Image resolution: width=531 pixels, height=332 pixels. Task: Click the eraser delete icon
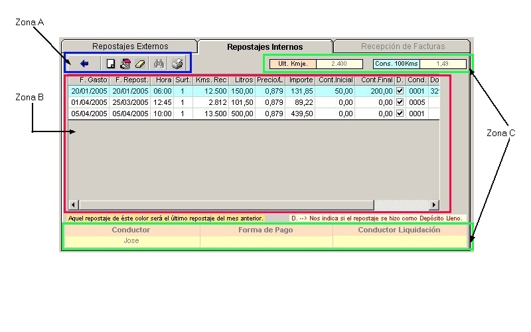[x=140, y=64]
